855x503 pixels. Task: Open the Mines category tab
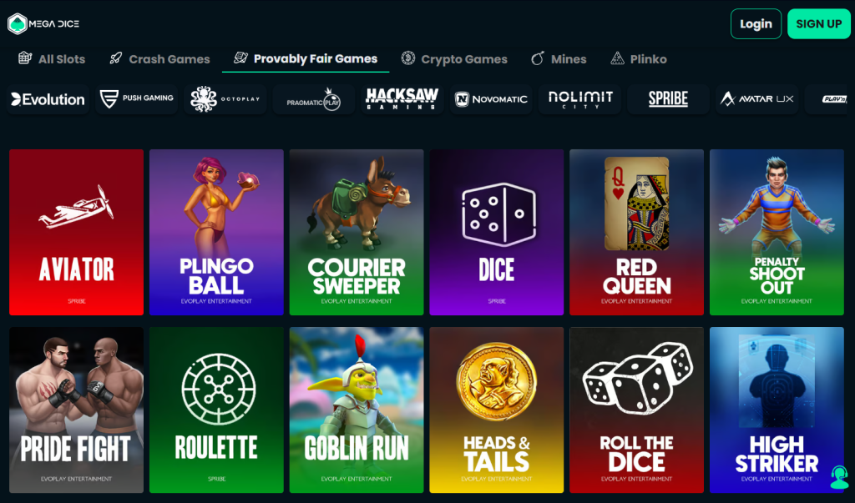coord(559,59)
